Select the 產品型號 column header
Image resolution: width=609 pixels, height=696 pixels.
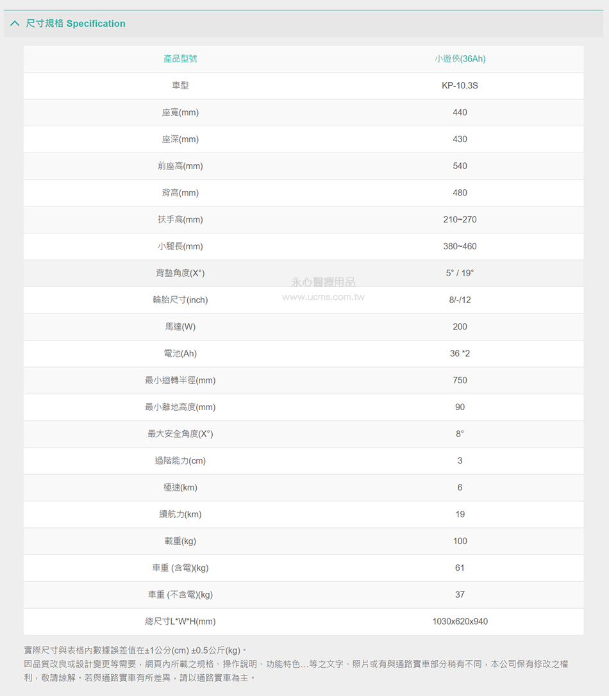point(180,58)
